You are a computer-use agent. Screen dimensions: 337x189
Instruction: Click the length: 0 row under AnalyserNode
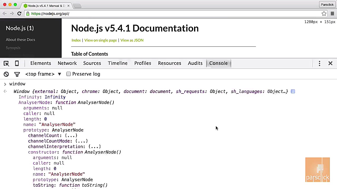click(x=35, y=119)
